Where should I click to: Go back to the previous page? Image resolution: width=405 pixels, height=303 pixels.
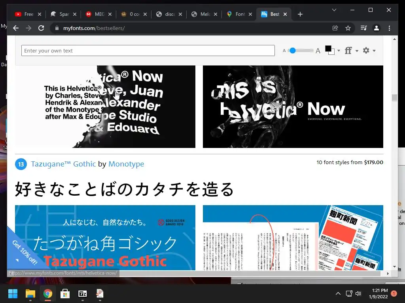coord(16,28)
